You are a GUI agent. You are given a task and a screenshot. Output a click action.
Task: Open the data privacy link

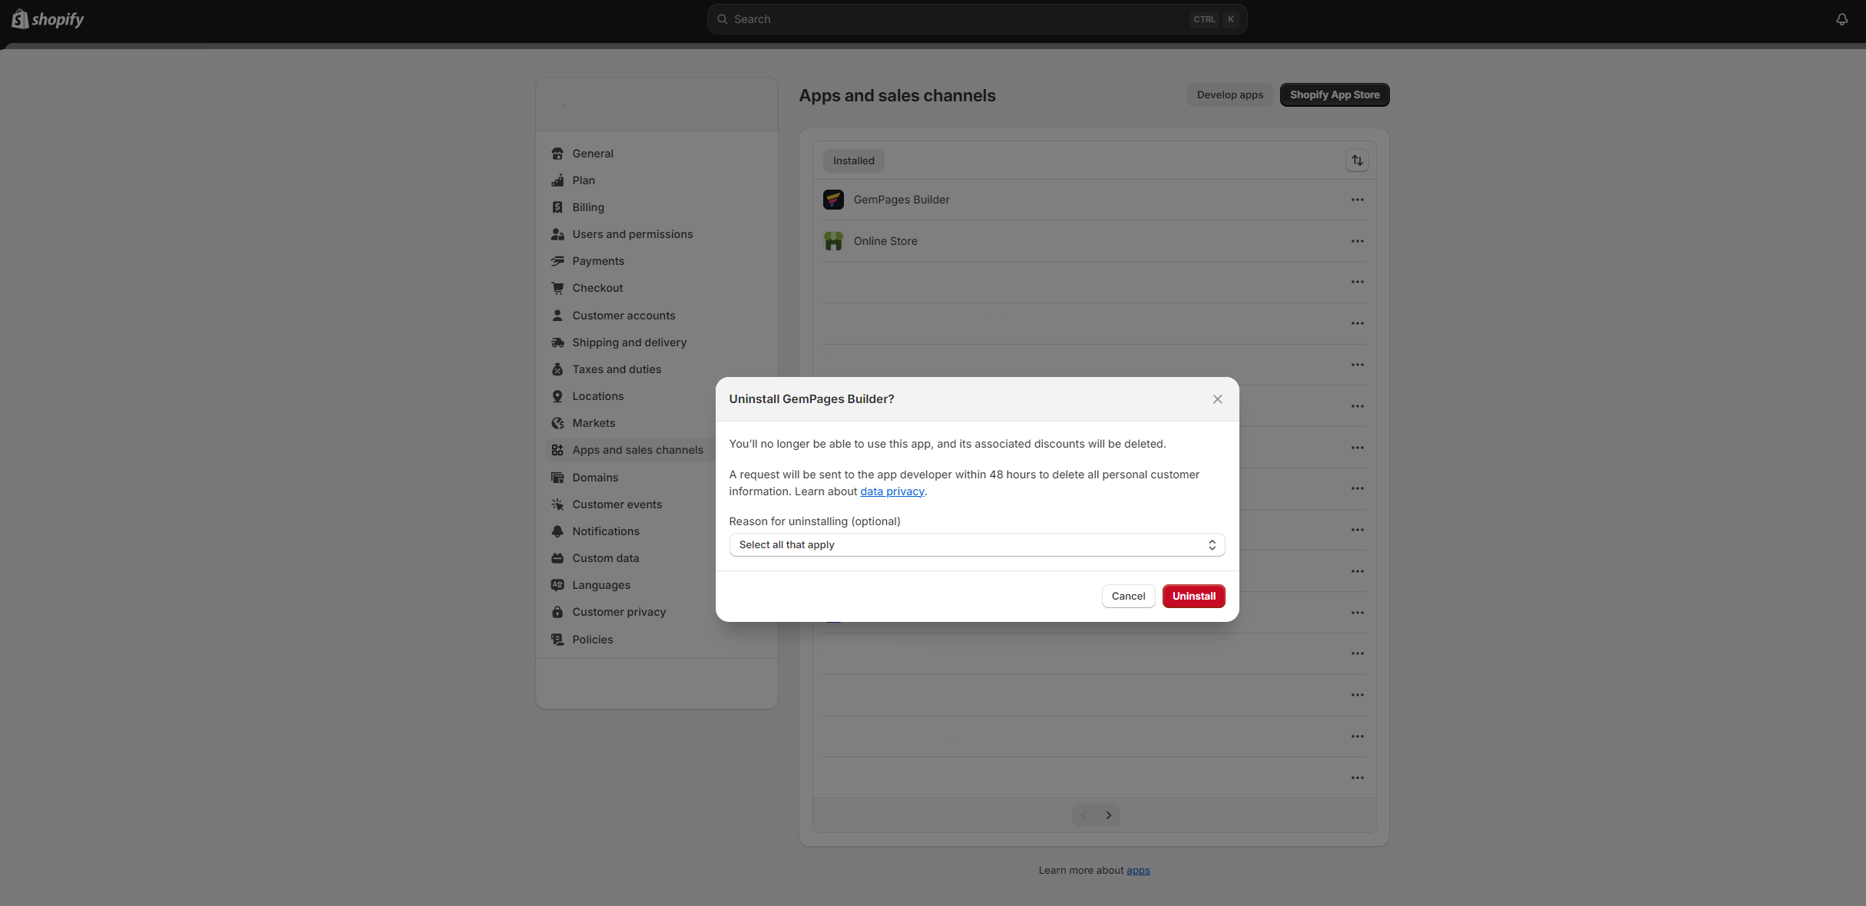tap(892, 491)
